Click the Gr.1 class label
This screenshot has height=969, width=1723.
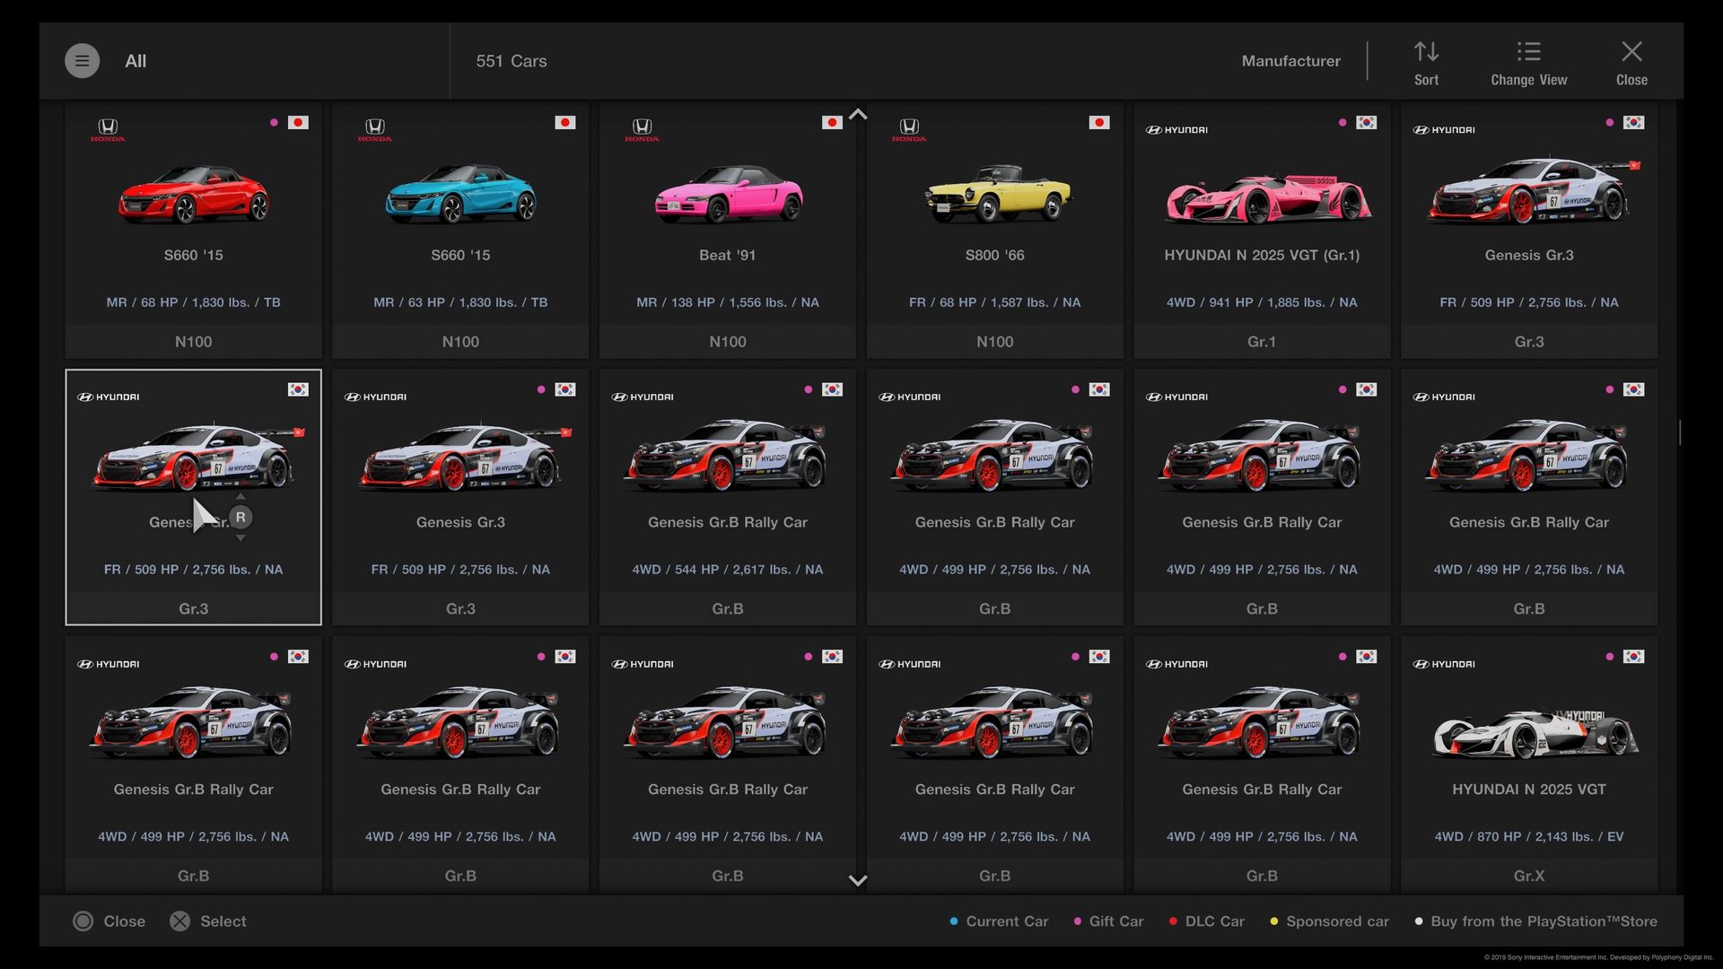1262,342
